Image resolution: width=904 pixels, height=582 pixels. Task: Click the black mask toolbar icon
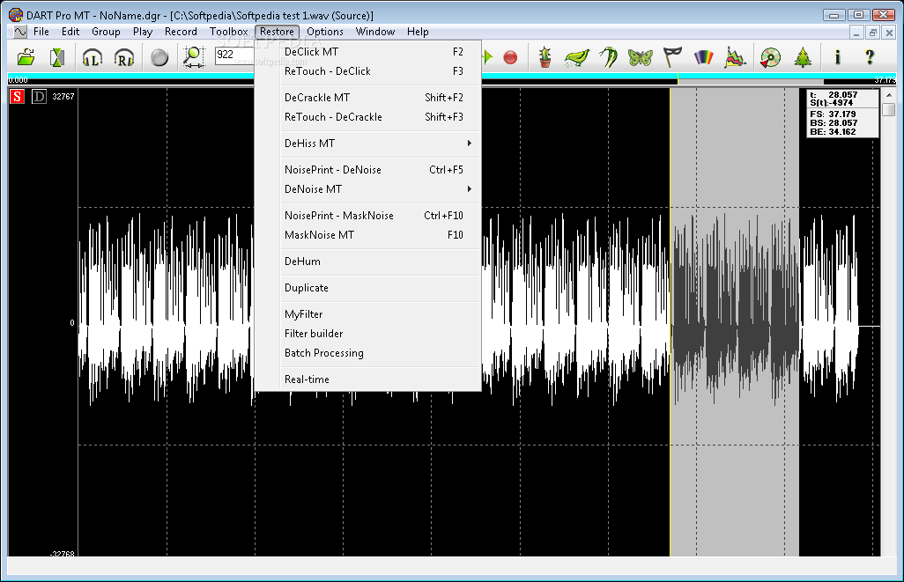(672, 57)
